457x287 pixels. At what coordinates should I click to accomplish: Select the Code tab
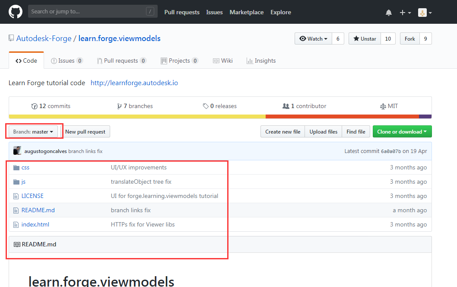point(26,61)
